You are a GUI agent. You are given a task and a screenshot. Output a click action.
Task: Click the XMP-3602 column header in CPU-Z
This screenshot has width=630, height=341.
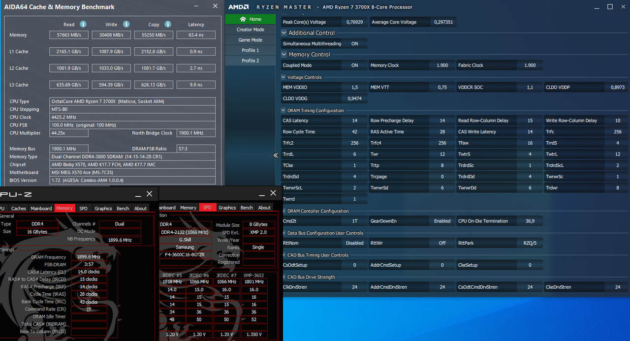pos(253,275)
